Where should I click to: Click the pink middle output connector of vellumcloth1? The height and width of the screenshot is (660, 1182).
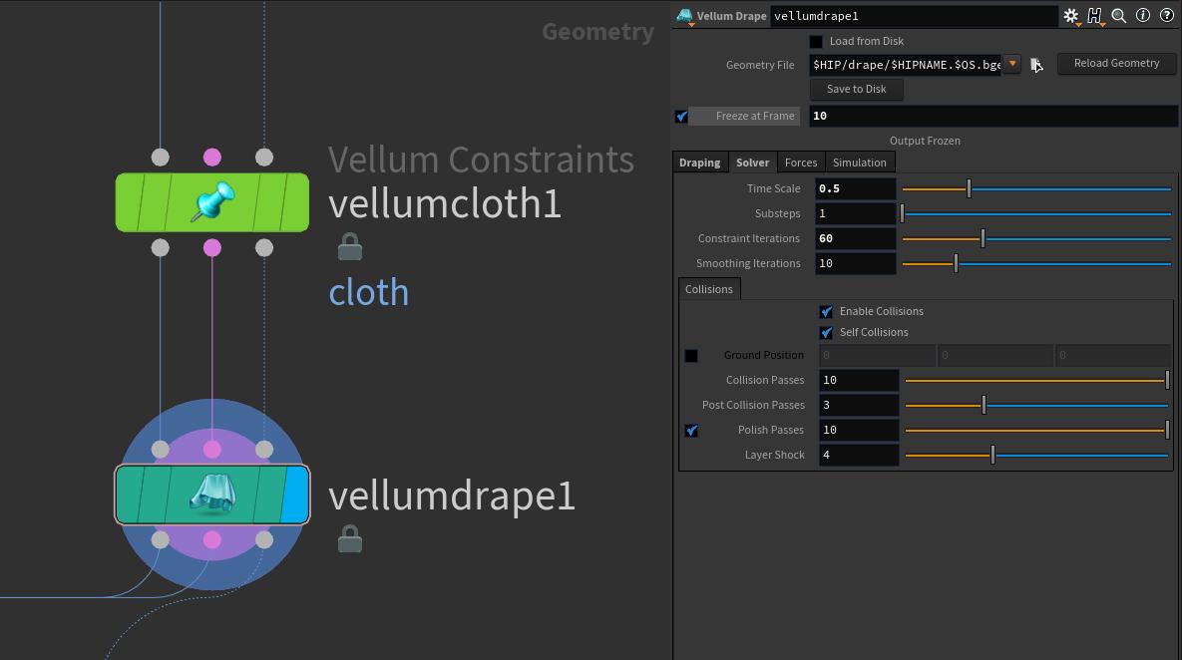212,247
